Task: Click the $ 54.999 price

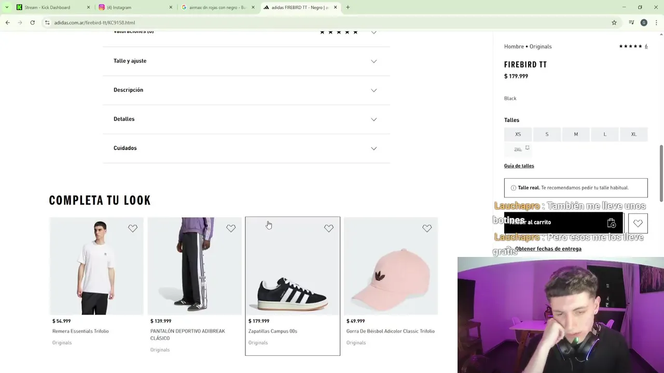Action: pyautogui.click(x=61, y=321)
